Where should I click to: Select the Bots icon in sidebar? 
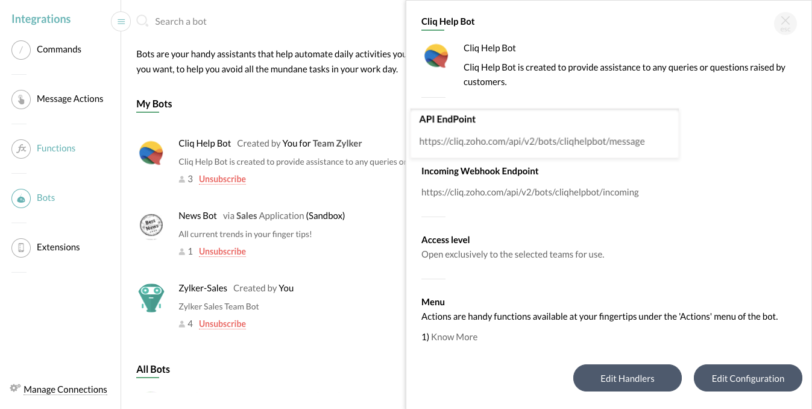pyautogui.click(x=21, y=198)
